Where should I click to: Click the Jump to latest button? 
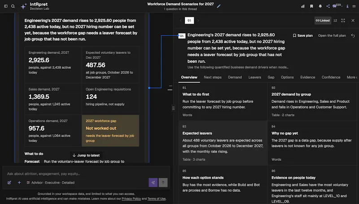(x=86, y=155)
